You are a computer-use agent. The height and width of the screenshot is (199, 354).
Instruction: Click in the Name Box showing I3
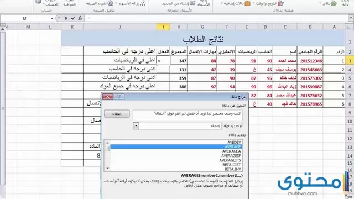pos(25,18)
